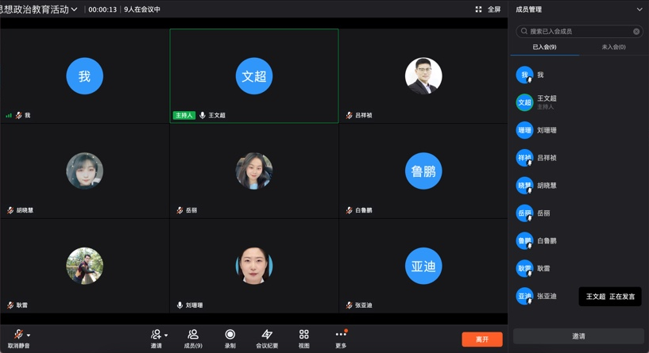649x353 pixels.
Task: Click the orange 离开 leave button
Action: 482,340
